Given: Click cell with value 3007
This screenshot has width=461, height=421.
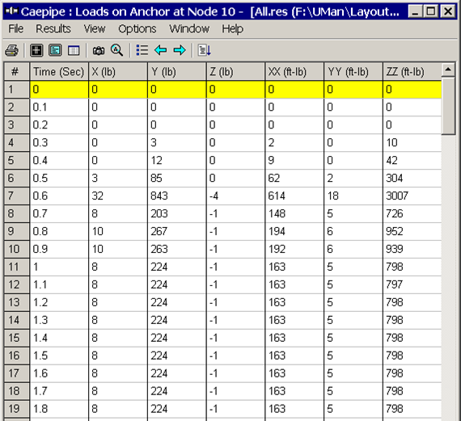Looking at the screenshot, I should [x=412, y=196].
